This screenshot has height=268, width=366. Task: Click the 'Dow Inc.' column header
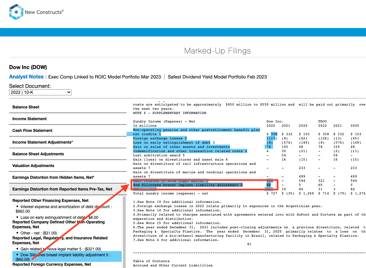tap(275, 121)
